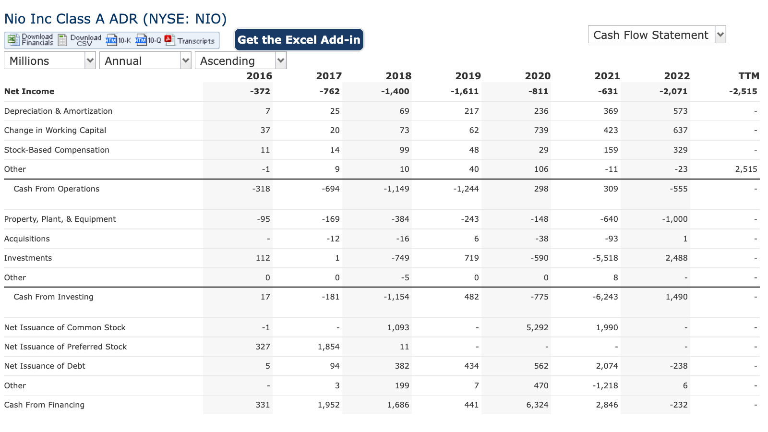The image size is (768, 432).
Task: Click the Property, Plant, & Equipment label
Action: [60, 219]
